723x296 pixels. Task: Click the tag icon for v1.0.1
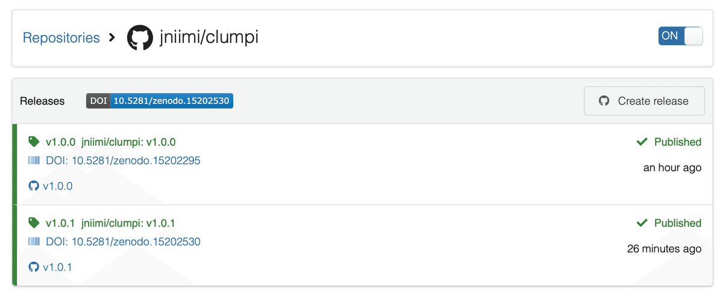pyautogui.click(x=34, y=223)
